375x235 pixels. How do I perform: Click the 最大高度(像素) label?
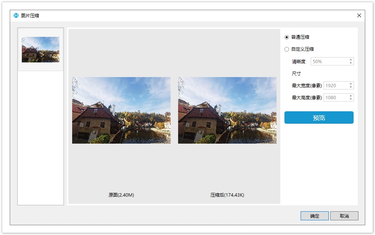point(307,97)
